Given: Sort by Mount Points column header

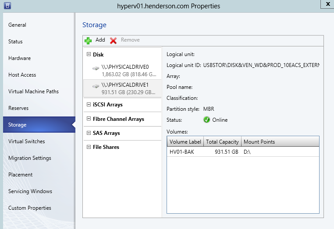Looking at the screenshot, I should coord(280,142).
